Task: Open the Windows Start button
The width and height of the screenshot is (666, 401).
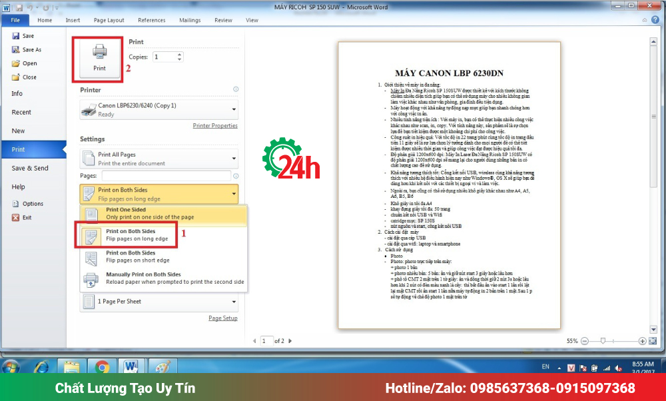Action: point(11,366)
